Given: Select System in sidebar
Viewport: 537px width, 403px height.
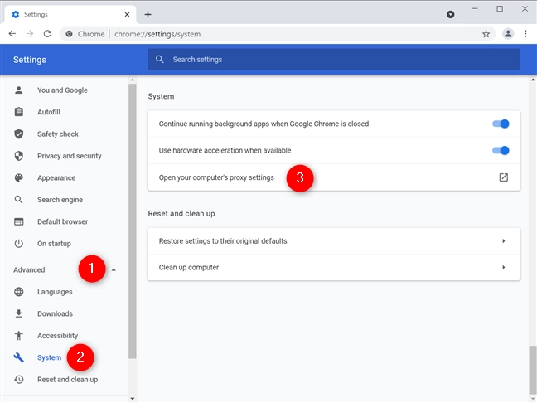Looking at the screenshot, I should [x=50, y=357].
